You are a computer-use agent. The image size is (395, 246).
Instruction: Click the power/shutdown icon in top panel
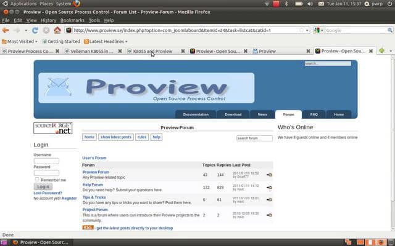[389, 4]
